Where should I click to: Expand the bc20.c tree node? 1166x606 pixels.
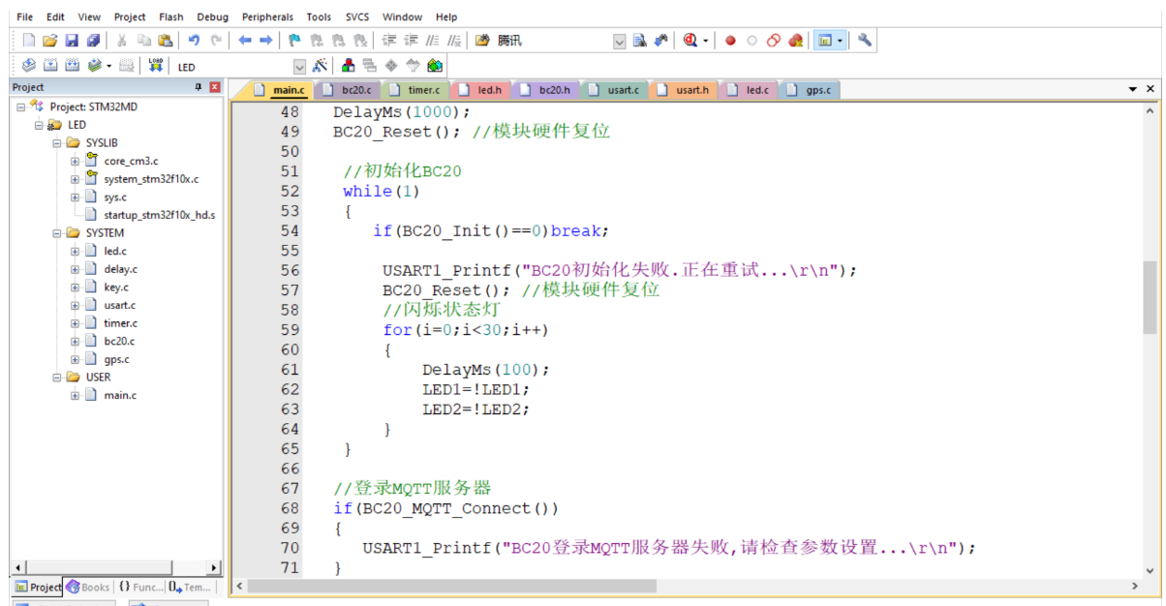tap(75, 342)
